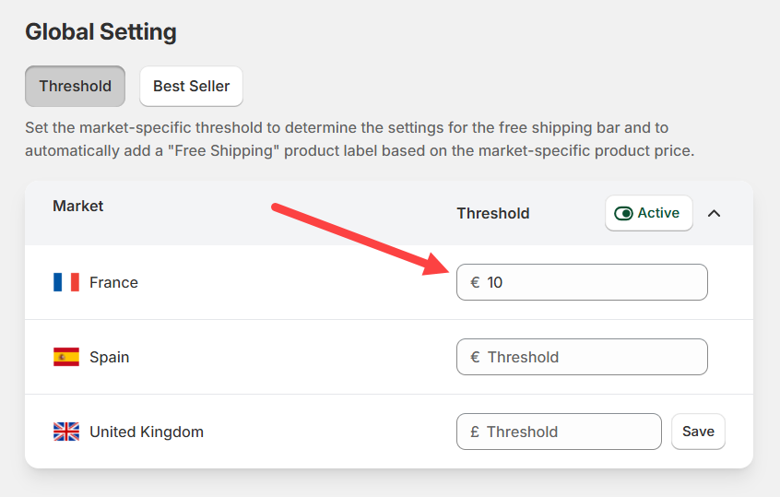Click the euro symbol in Spain's field
The image size is (780, 497).
[x=475, y=357]
